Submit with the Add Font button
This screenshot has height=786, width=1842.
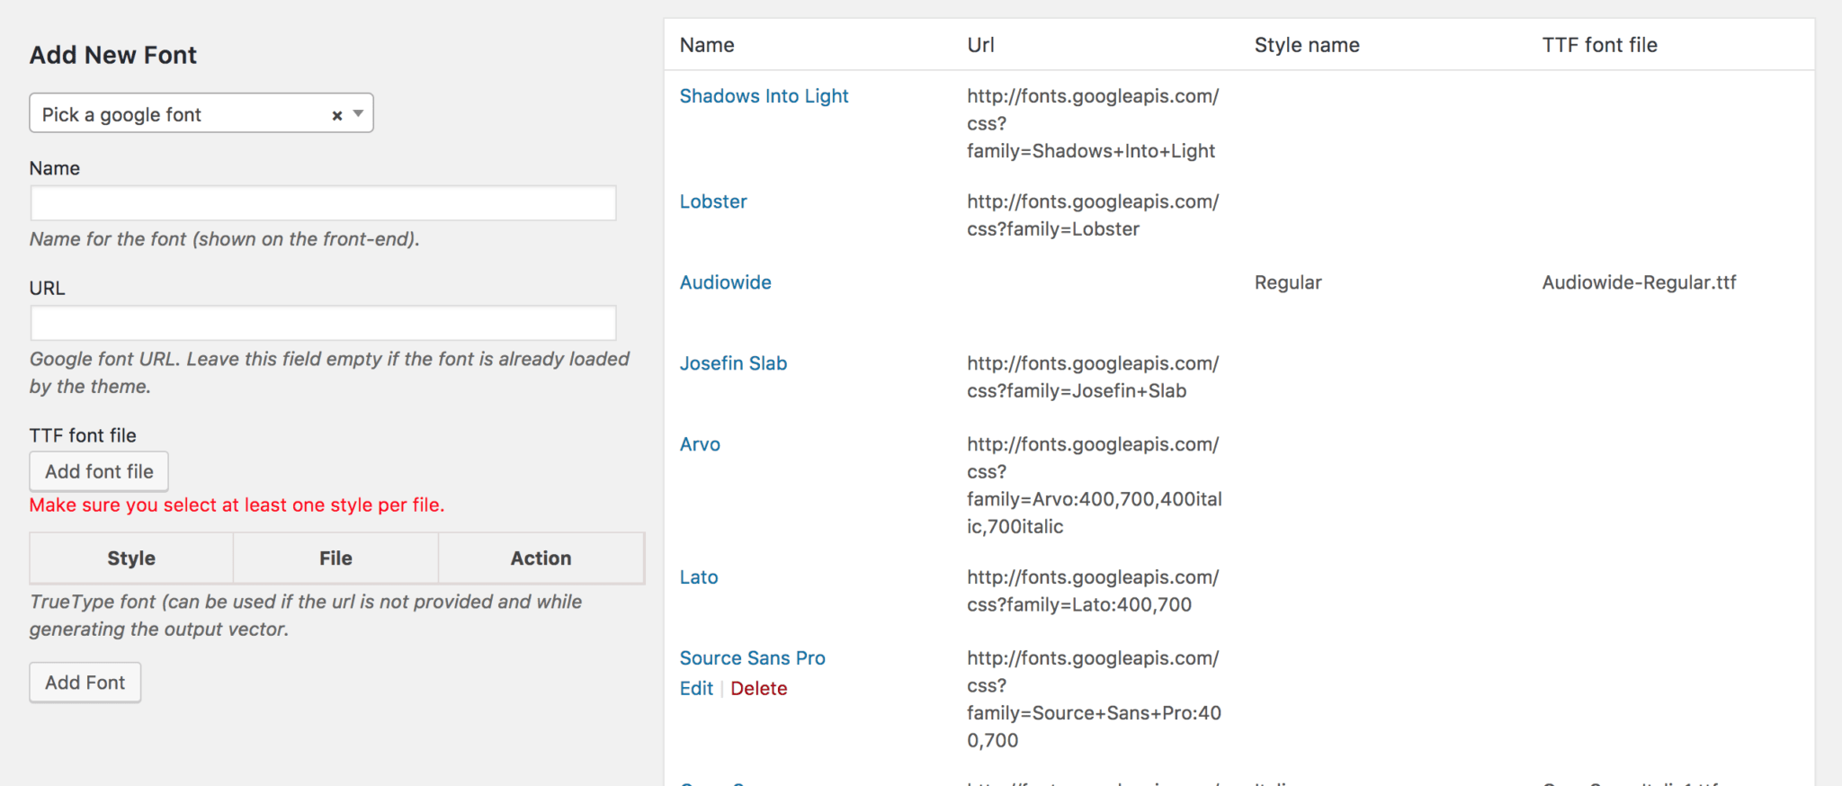(x=85, y=683)
